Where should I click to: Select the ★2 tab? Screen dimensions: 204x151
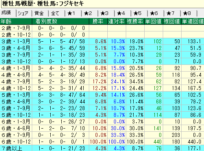[x=90, y=13]
